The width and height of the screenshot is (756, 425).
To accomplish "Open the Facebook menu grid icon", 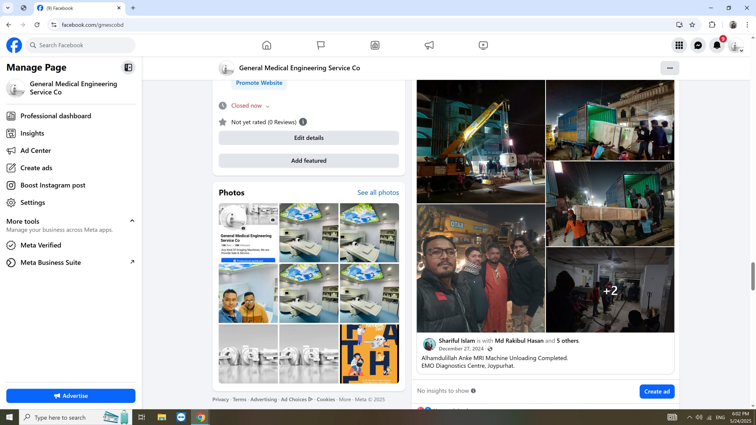I will pos(679,45).
